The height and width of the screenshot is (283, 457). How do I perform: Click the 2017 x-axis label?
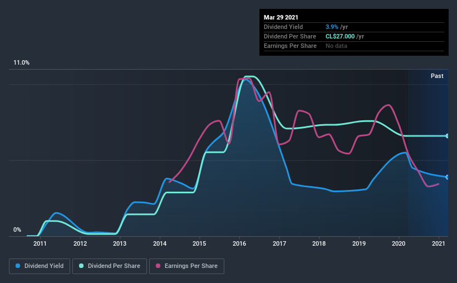tap(279, 243)
